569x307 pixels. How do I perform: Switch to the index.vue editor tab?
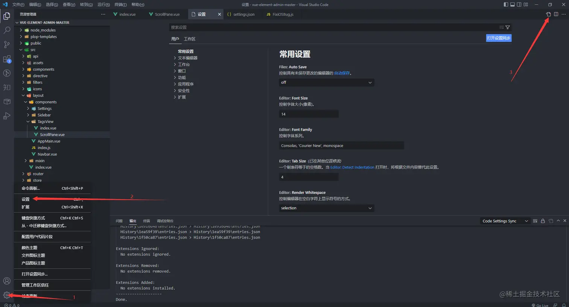[x=127, y=14]
